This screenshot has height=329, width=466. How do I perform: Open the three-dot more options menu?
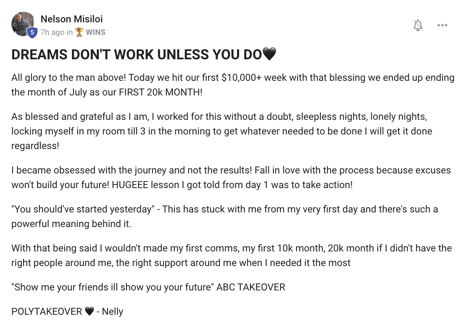[442, 25]
